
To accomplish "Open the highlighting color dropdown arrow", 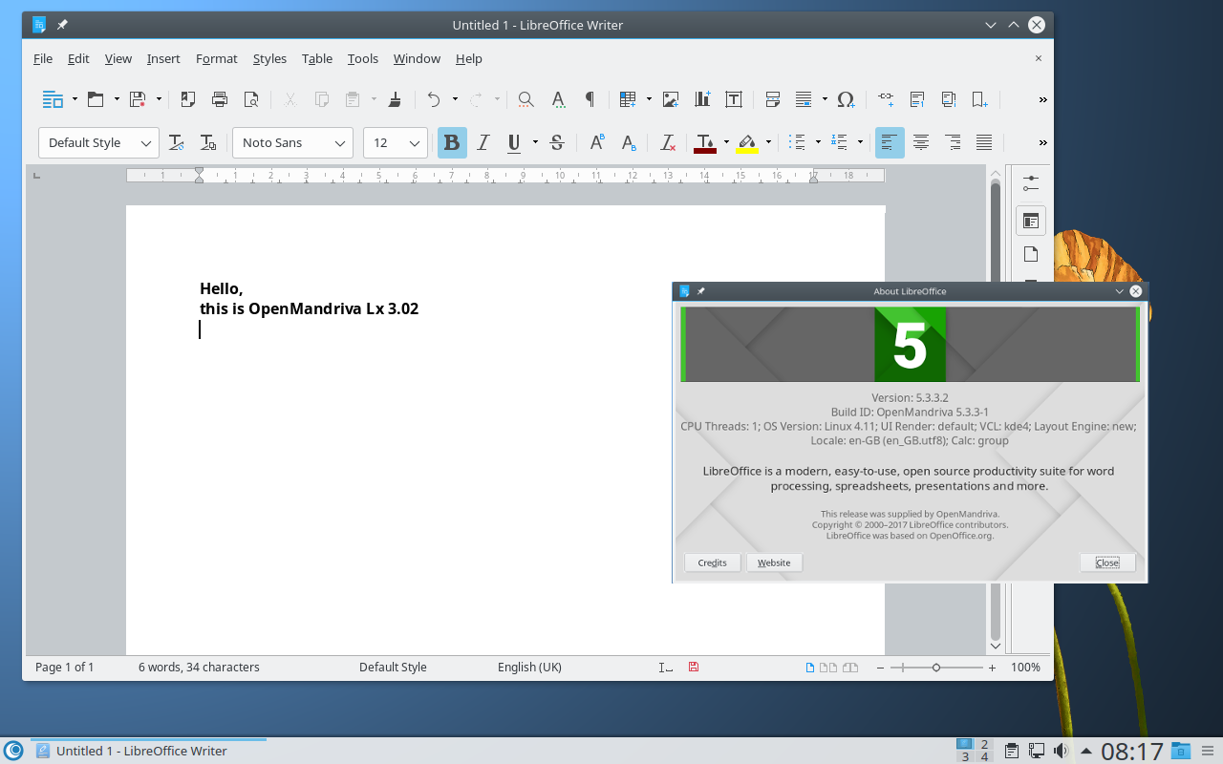I will click(x=768, y=142).
